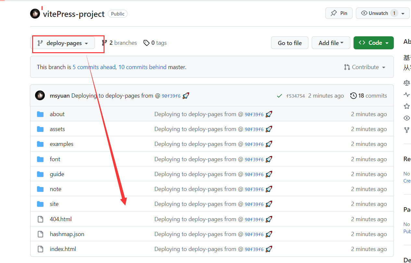
Task: Pin the repository with the Pin button
Action: 339,13
